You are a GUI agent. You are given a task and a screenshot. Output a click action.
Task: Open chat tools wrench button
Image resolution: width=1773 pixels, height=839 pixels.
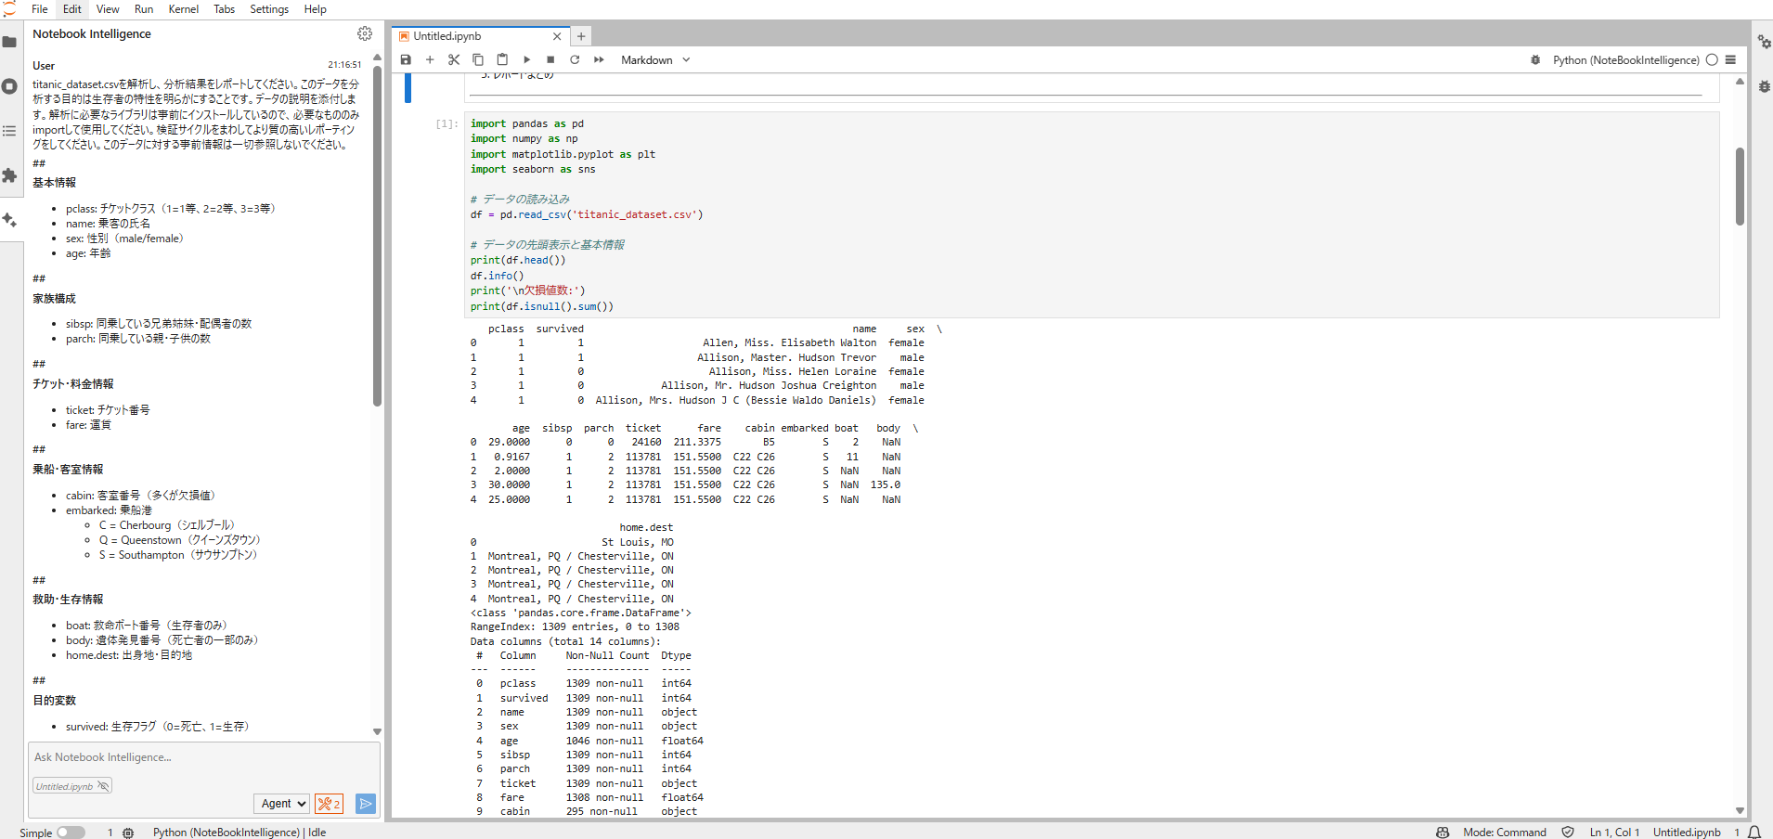[x=329, y=804]
